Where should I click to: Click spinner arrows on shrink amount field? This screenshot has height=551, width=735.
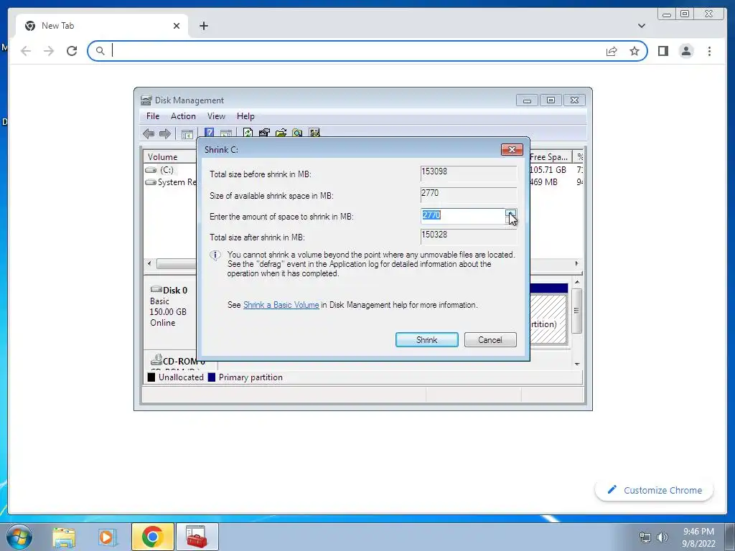click(511, 217)
